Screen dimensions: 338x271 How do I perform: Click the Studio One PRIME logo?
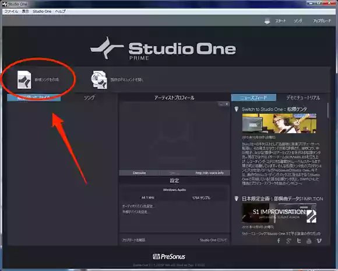(x=163, y=49)
